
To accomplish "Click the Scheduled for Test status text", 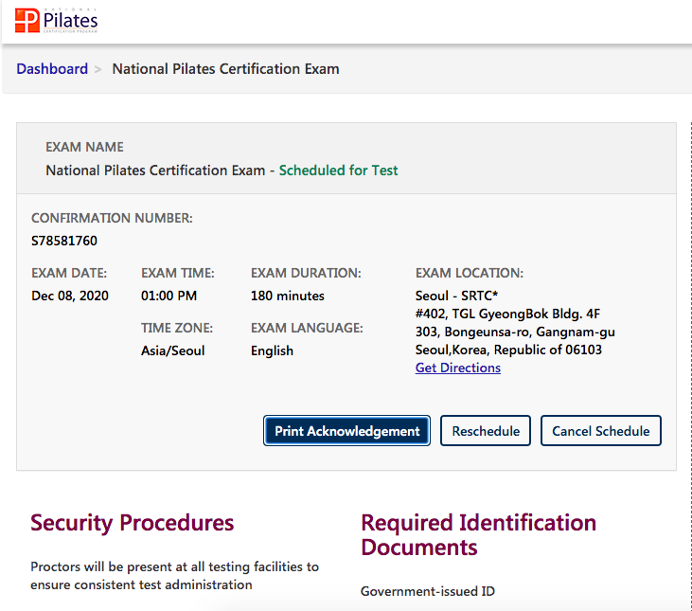I will (x=338, y=170).
